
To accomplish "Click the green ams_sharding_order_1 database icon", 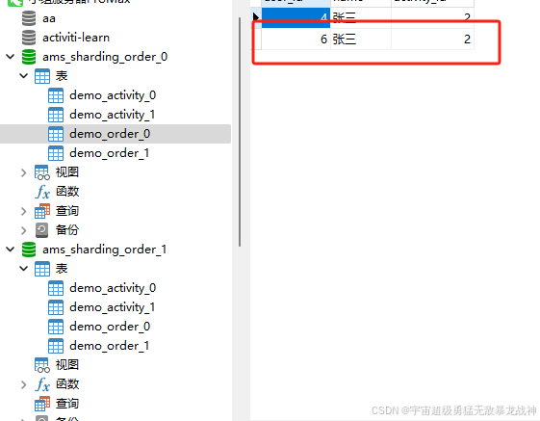I will [29, 250].
